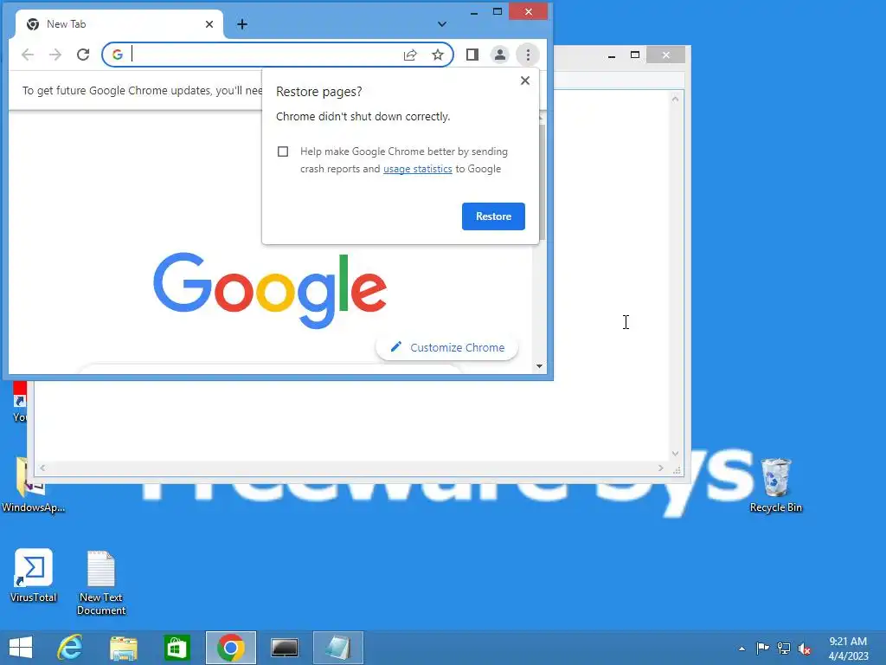Open a new tab with plus button

click(242, 24)
